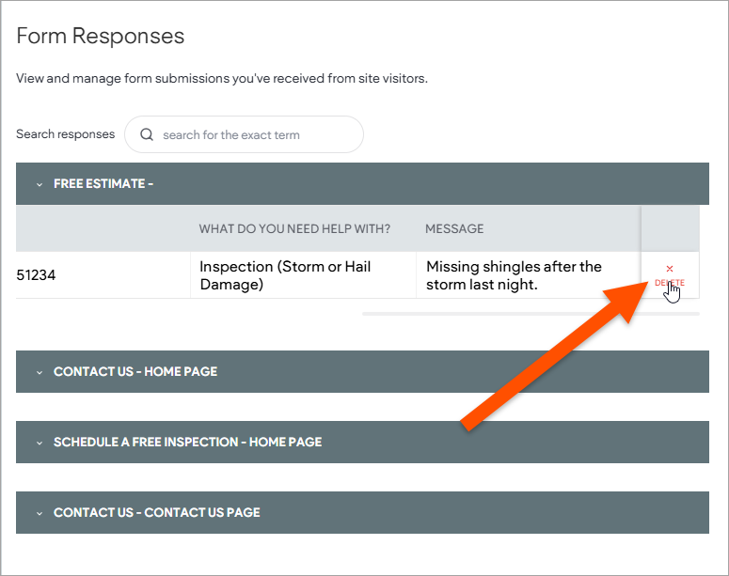
Task: Click the 'Search responses' label
Action: click(x=65, y=134)
